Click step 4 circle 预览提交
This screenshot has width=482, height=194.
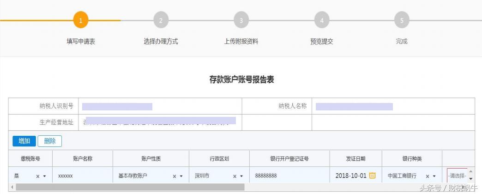pos(321,20)
